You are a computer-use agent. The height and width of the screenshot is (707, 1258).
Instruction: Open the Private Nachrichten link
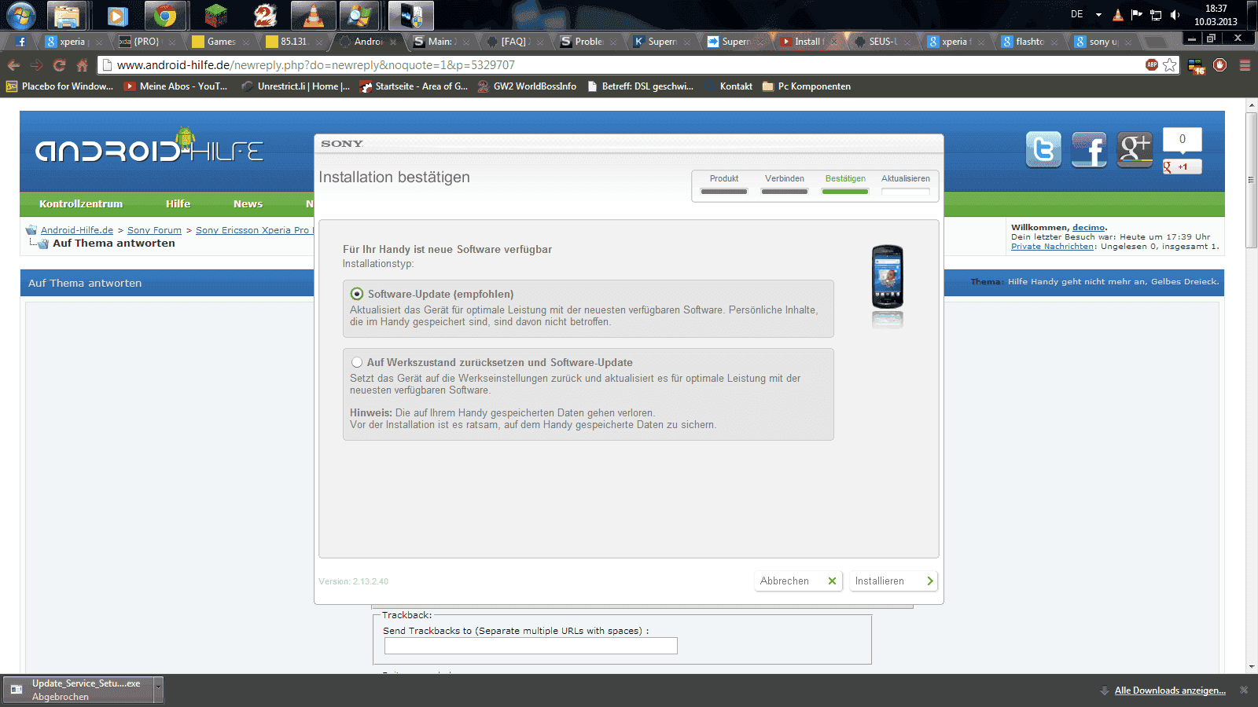[x=1052, y=246]
